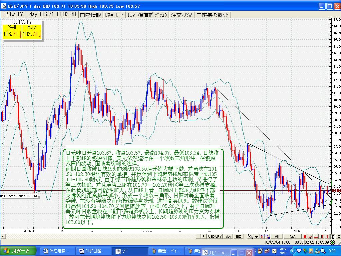Viewport: 341px width, 256px height.
Task: Click the 100.87 status bar value
Action: (x=298, y=242)
